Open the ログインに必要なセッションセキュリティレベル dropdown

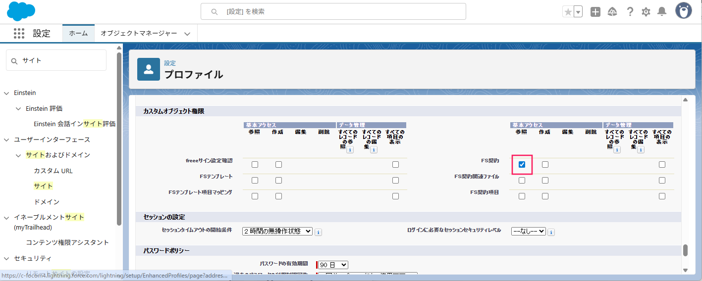tap(529, 231)
